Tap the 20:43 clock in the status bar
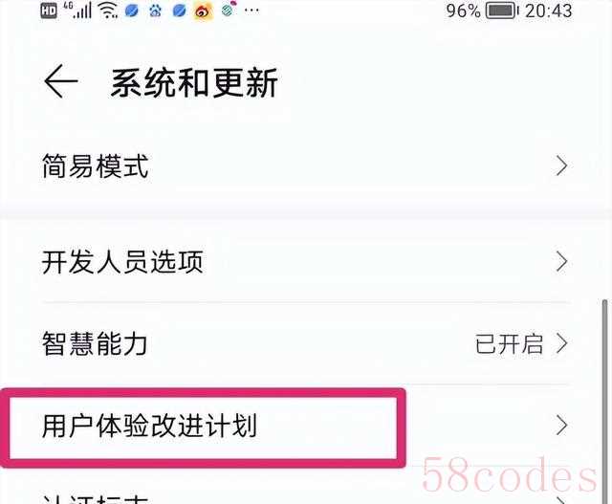612x504 pixels. (548, 11)
